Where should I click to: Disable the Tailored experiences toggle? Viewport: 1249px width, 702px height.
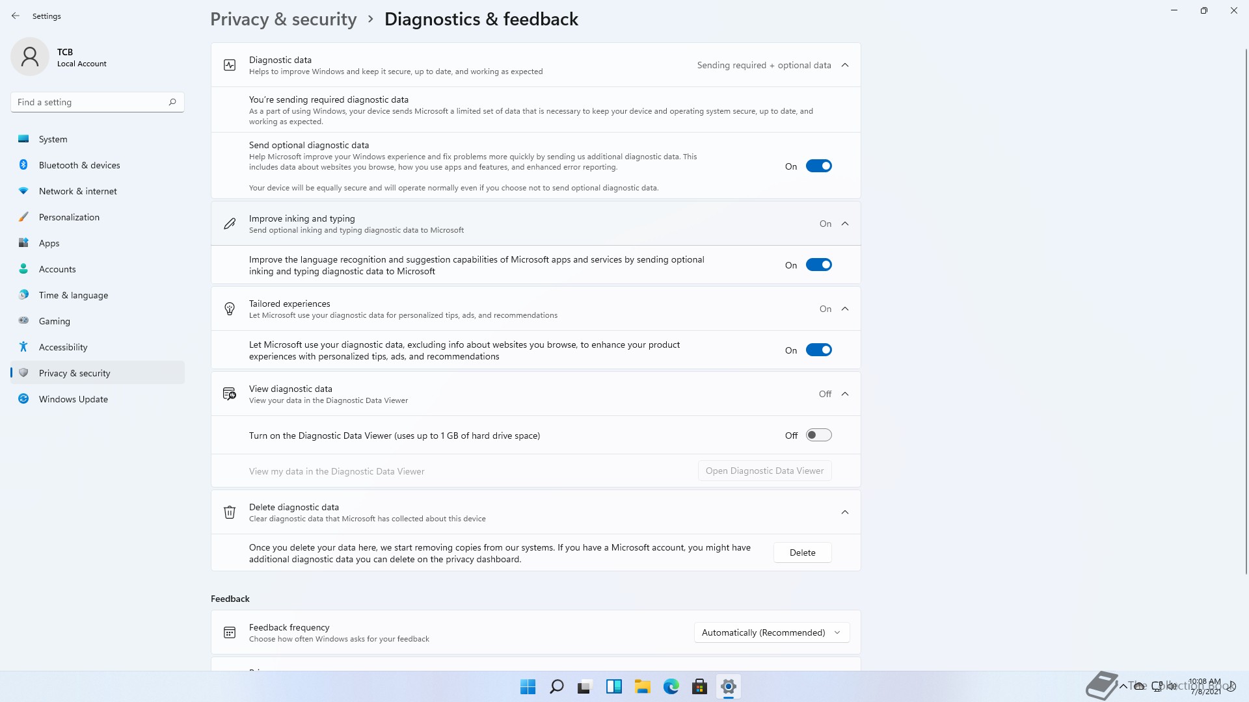coord(818,350)
